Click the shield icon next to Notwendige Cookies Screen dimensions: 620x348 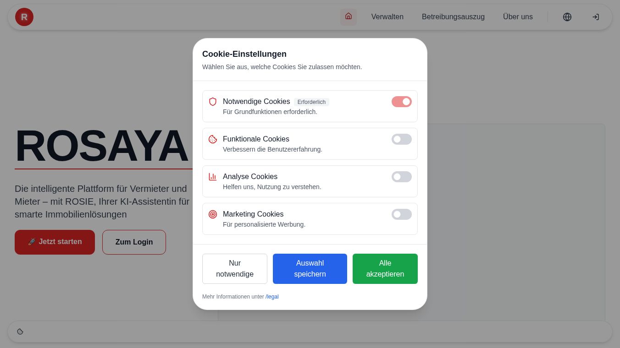(x=213, y=102)
